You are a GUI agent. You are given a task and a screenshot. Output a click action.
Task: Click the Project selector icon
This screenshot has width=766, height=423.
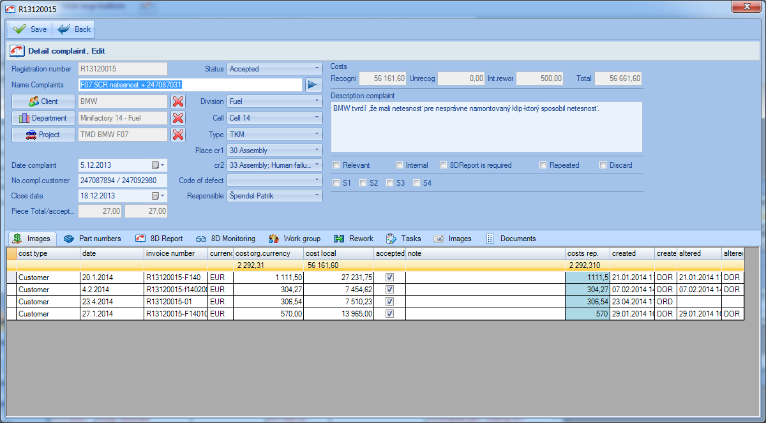[x=43, y=134]
